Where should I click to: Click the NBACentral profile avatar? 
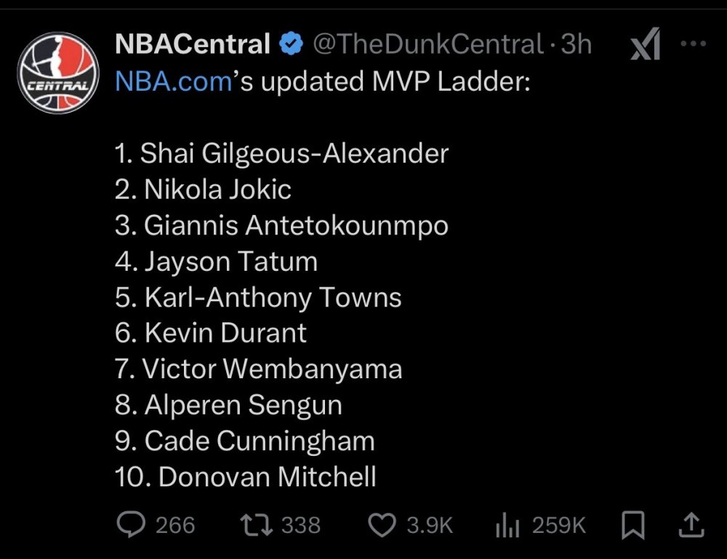[x=57, y=74]
